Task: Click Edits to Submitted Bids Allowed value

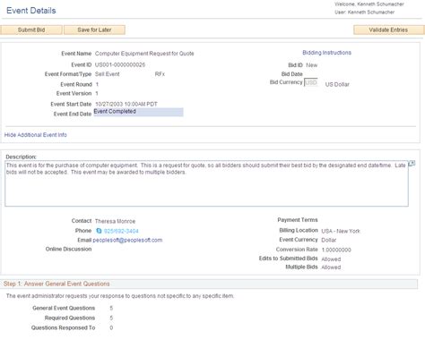Action: pyautogui.click(x=331, y=259)
